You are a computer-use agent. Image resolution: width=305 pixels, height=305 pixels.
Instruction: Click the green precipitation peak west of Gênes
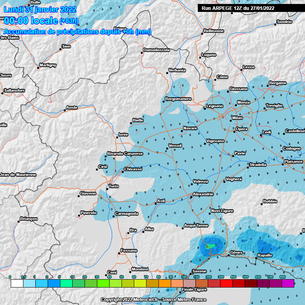pyautogui.click(x=210, y=246)
